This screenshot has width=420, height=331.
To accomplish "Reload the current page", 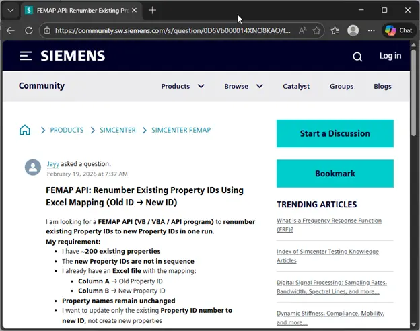I will coord(29,30).
